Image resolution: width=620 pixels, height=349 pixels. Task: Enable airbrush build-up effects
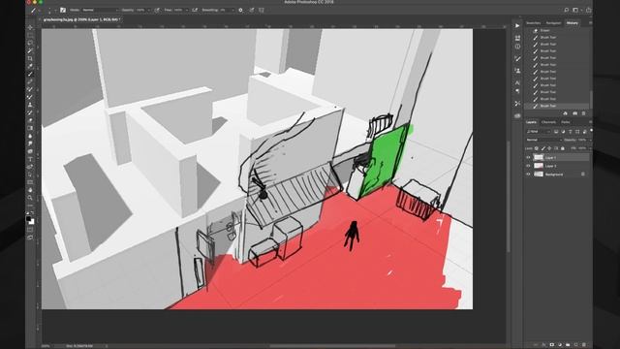pyautogui.click(x=195, y=10)
